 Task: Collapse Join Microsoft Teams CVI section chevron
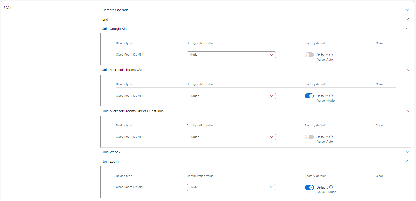pyautogui.click(x=407, y=70)
